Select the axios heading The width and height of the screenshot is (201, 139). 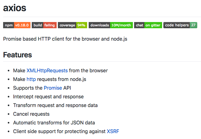click(x=15, y=8)
